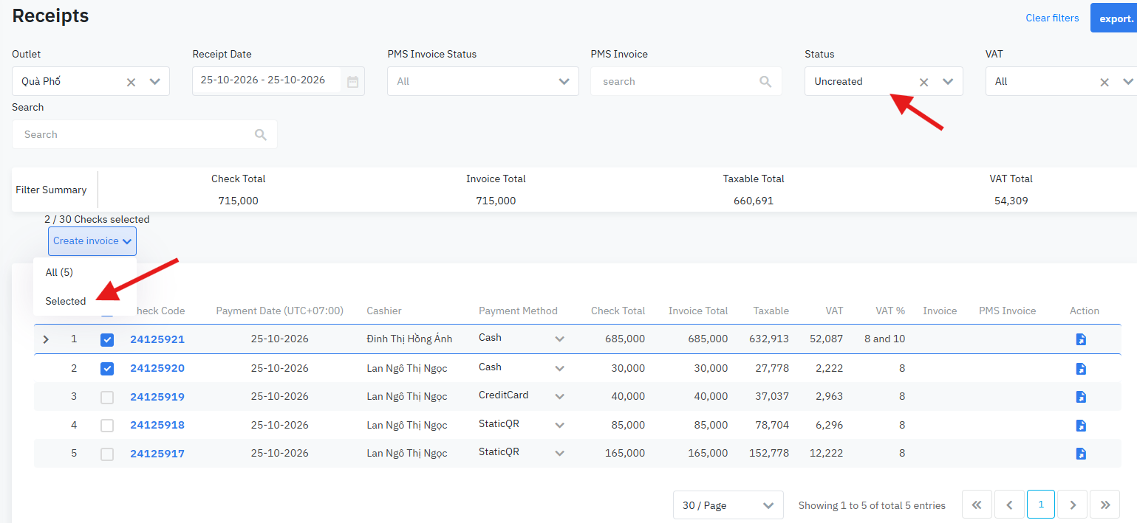Clear the VAT filter value
Viewport: 1137px width, 523px height.
(1104, 82)
